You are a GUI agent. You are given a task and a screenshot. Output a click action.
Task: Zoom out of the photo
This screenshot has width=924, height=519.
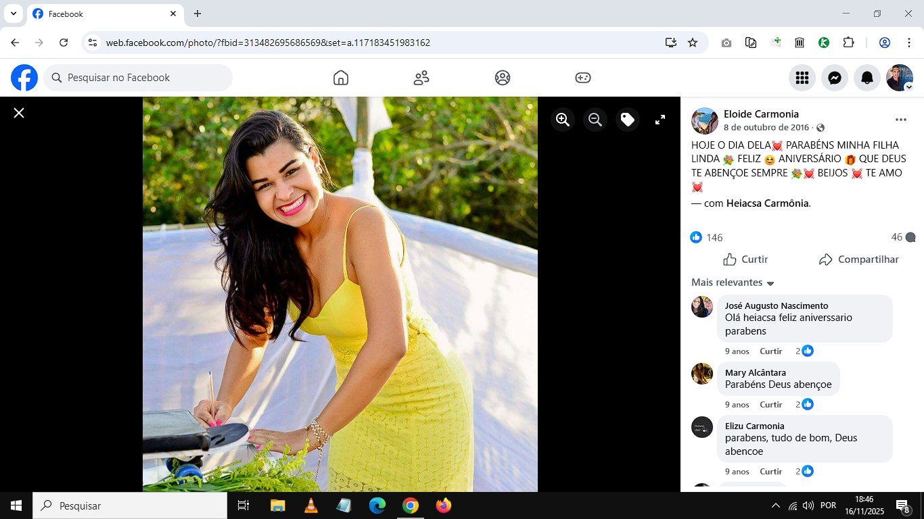tap(595, 120)
